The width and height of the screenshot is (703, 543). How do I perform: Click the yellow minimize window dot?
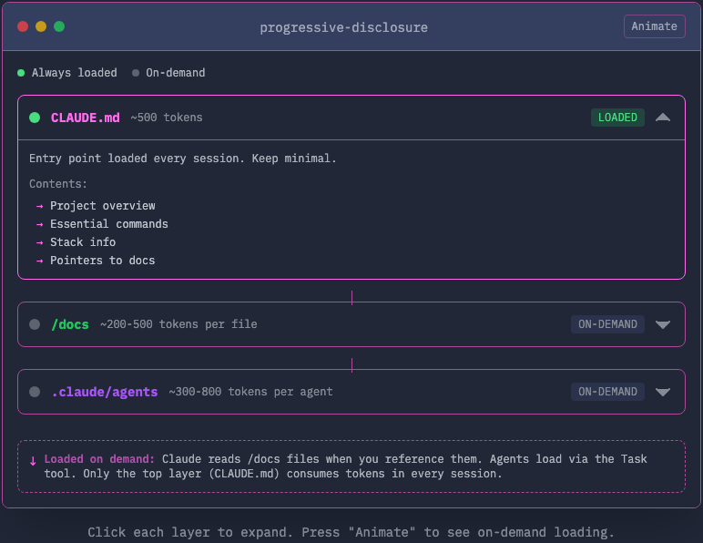41,26
